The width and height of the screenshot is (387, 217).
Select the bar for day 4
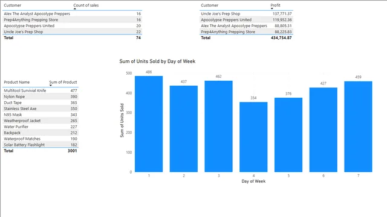pyautogui.click(x=253, y=137)
